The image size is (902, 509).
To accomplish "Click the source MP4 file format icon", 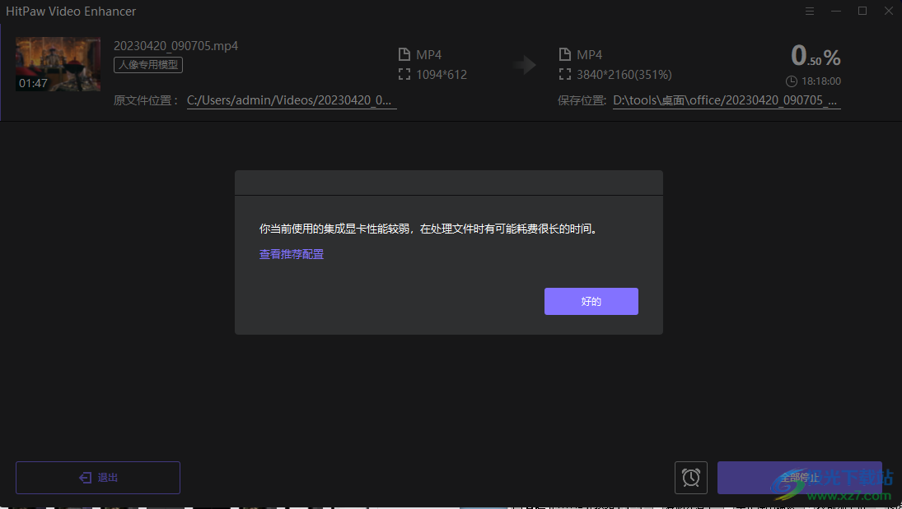I will point(404,54).
